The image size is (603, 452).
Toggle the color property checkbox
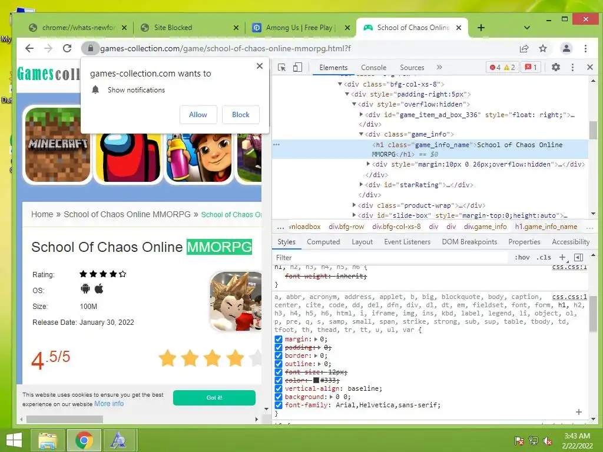(279, 381)
